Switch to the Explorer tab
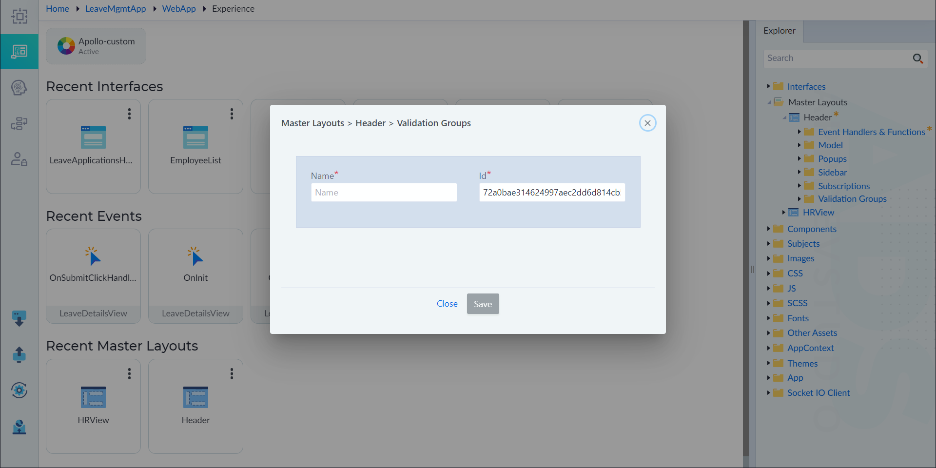The width and height of the screenshot is (936, 468). 779,31
